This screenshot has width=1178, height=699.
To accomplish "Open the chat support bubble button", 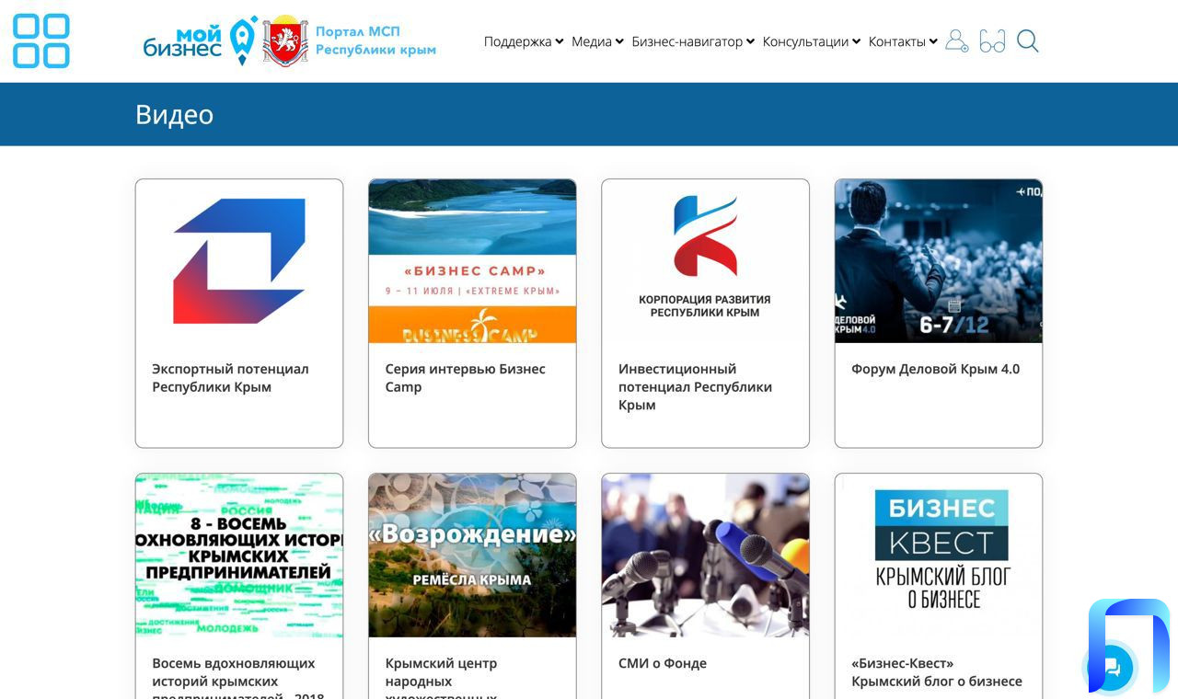I will point(1112,668).
